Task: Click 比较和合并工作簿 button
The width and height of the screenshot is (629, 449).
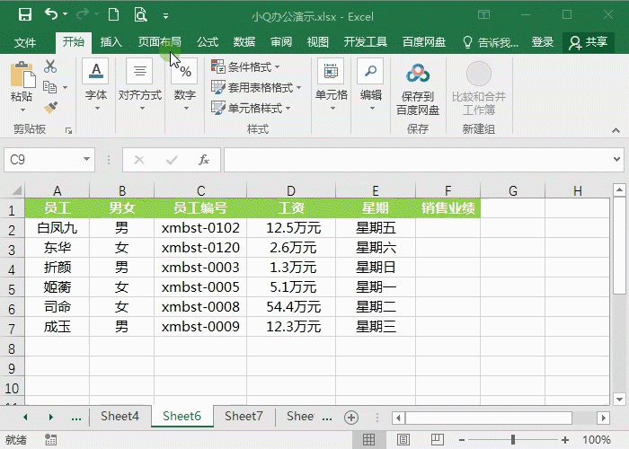Action: (x=479, y=88)
